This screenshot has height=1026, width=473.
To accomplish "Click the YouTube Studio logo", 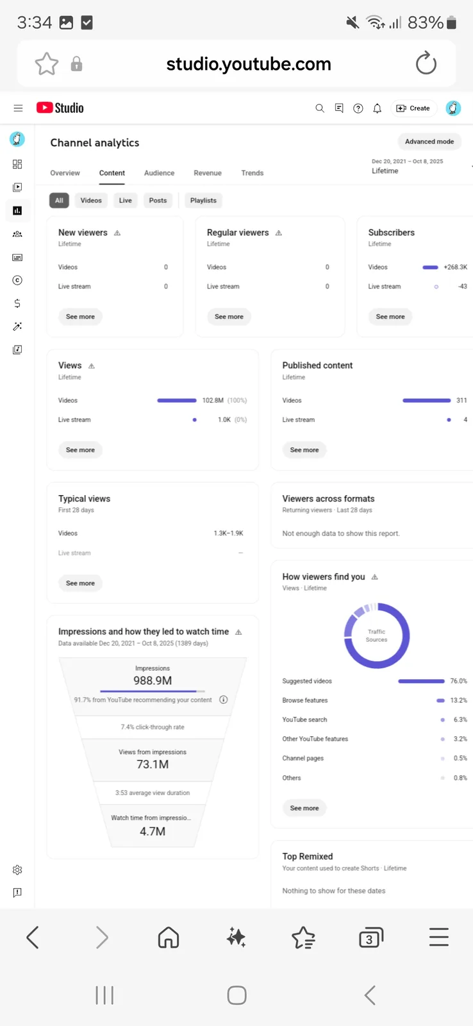I will [x=60, y=108].
